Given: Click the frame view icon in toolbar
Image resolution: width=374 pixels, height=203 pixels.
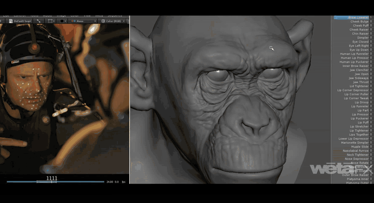Looking at the screenshot, I should pyautogui.click(x=50, y=21).
